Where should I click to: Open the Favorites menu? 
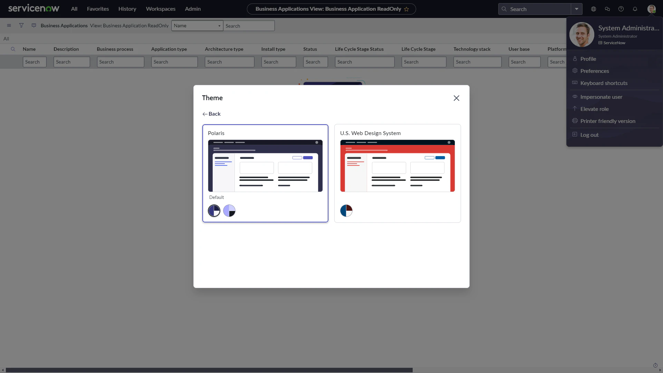pos(98,9)
